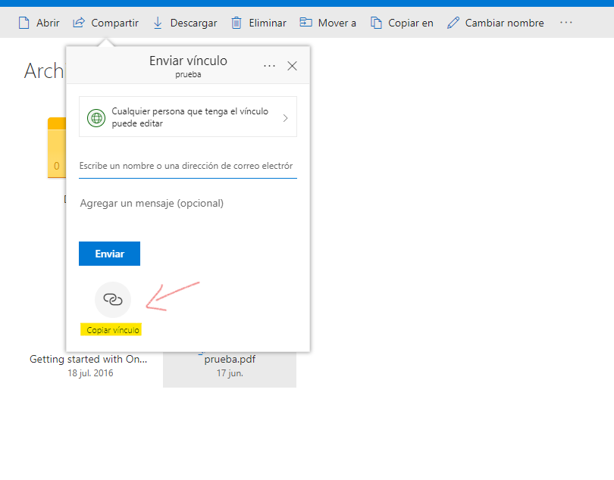
Task: Click the Mover a folder icon
Action: tap(305, 22)
